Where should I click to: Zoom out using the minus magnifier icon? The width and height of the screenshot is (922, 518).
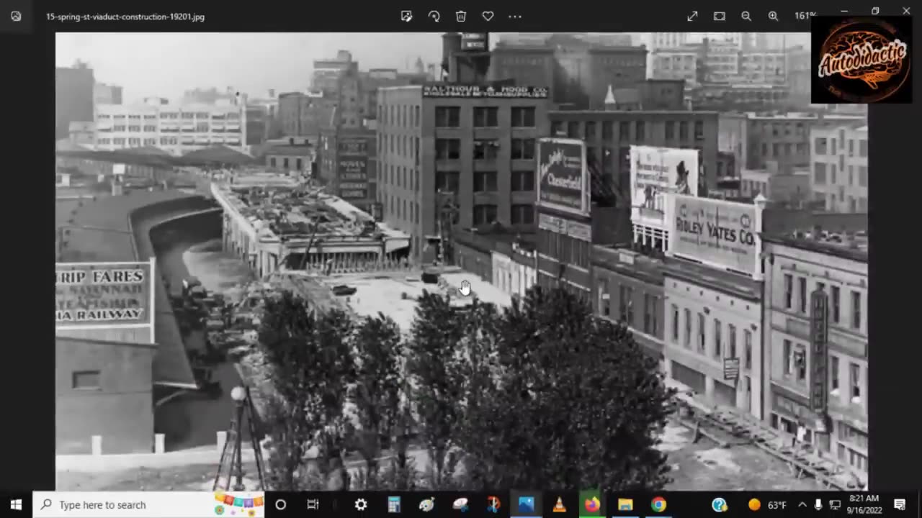pos(746,16)
